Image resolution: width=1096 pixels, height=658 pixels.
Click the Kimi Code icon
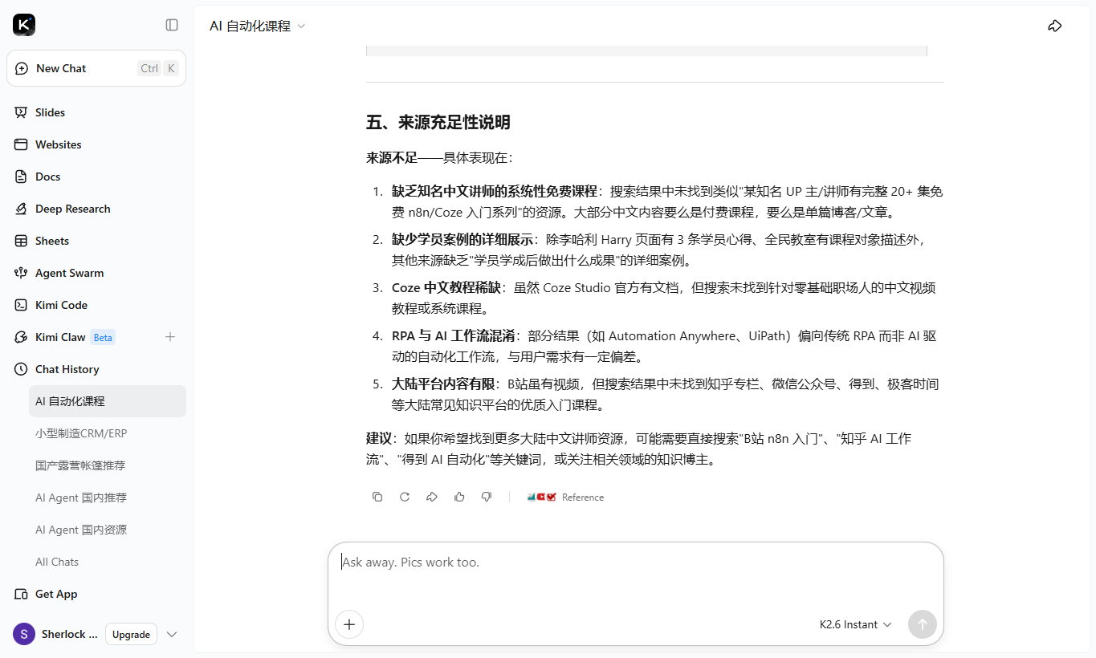point(21,305)
